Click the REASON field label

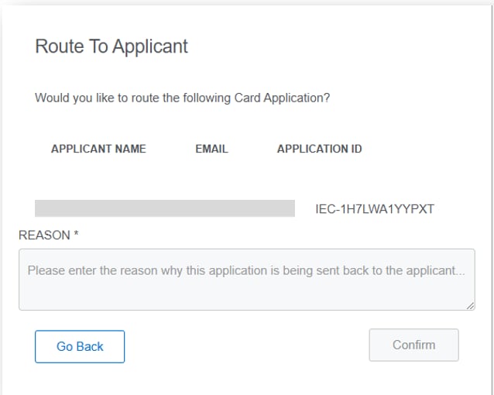tap(45, 235)
